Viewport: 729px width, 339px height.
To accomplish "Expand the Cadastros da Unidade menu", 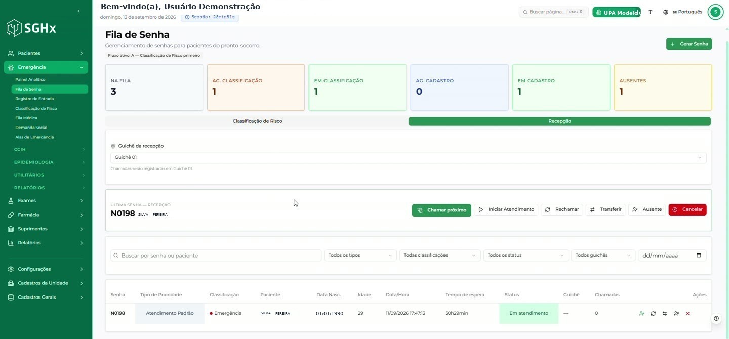I will click(x=46, y=283).
